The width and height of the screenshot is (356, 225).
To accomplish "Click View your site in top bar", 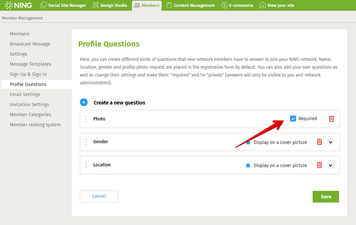I will click(x=277, y=6).
